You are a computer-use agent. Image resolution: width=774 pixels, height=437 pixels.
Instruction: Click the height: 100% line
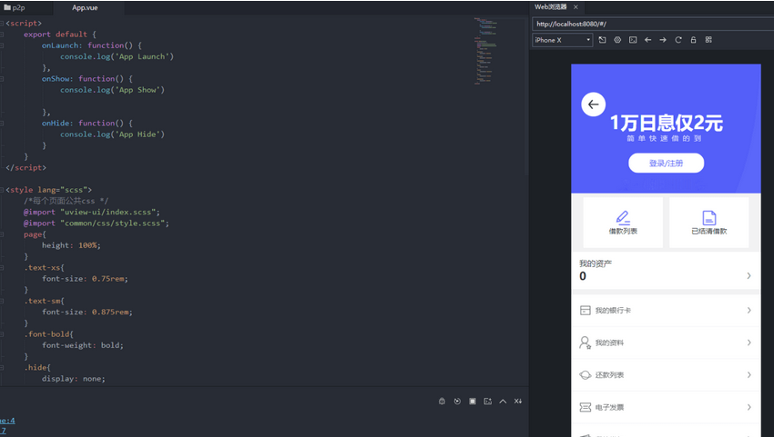[71, 245]
